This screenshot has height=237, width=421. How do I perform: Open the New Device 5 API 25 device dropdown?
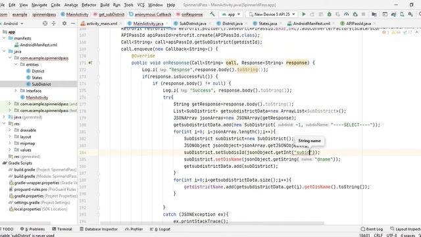272,14
